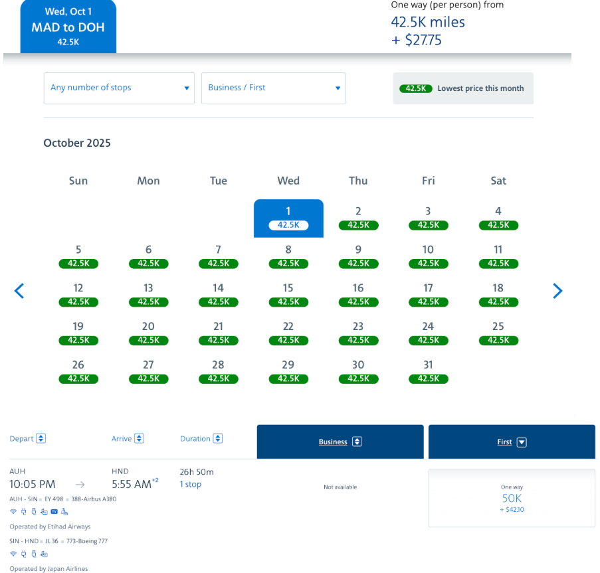Choose October 15 date cell
600x573 pixels.
288,295
